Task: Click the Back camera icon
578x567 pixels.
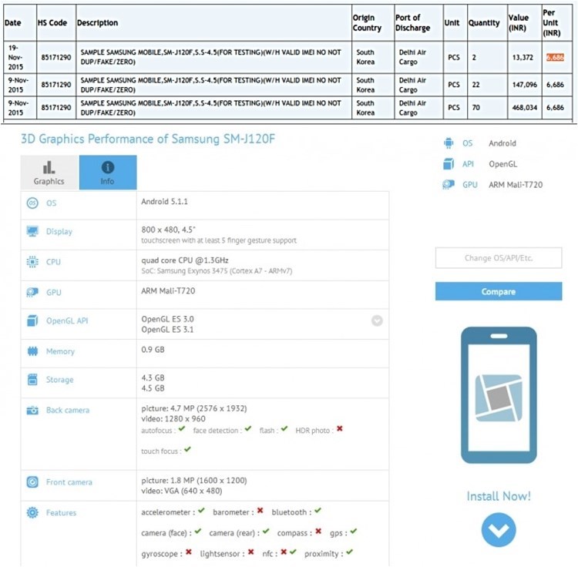Action: (x=32, y=410)
